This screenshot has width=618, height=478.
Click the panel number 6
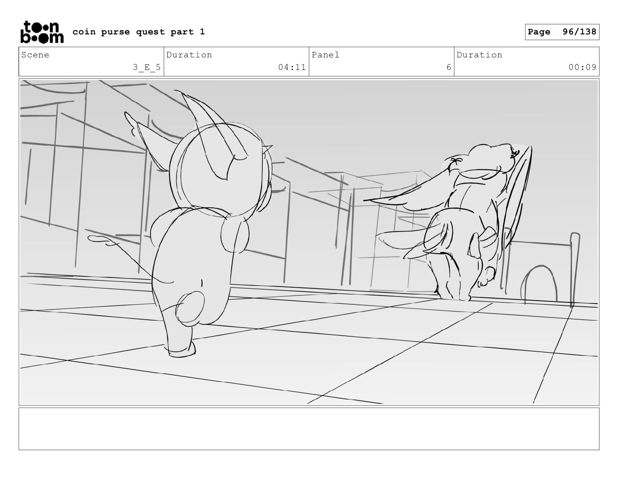coord(449,67)
